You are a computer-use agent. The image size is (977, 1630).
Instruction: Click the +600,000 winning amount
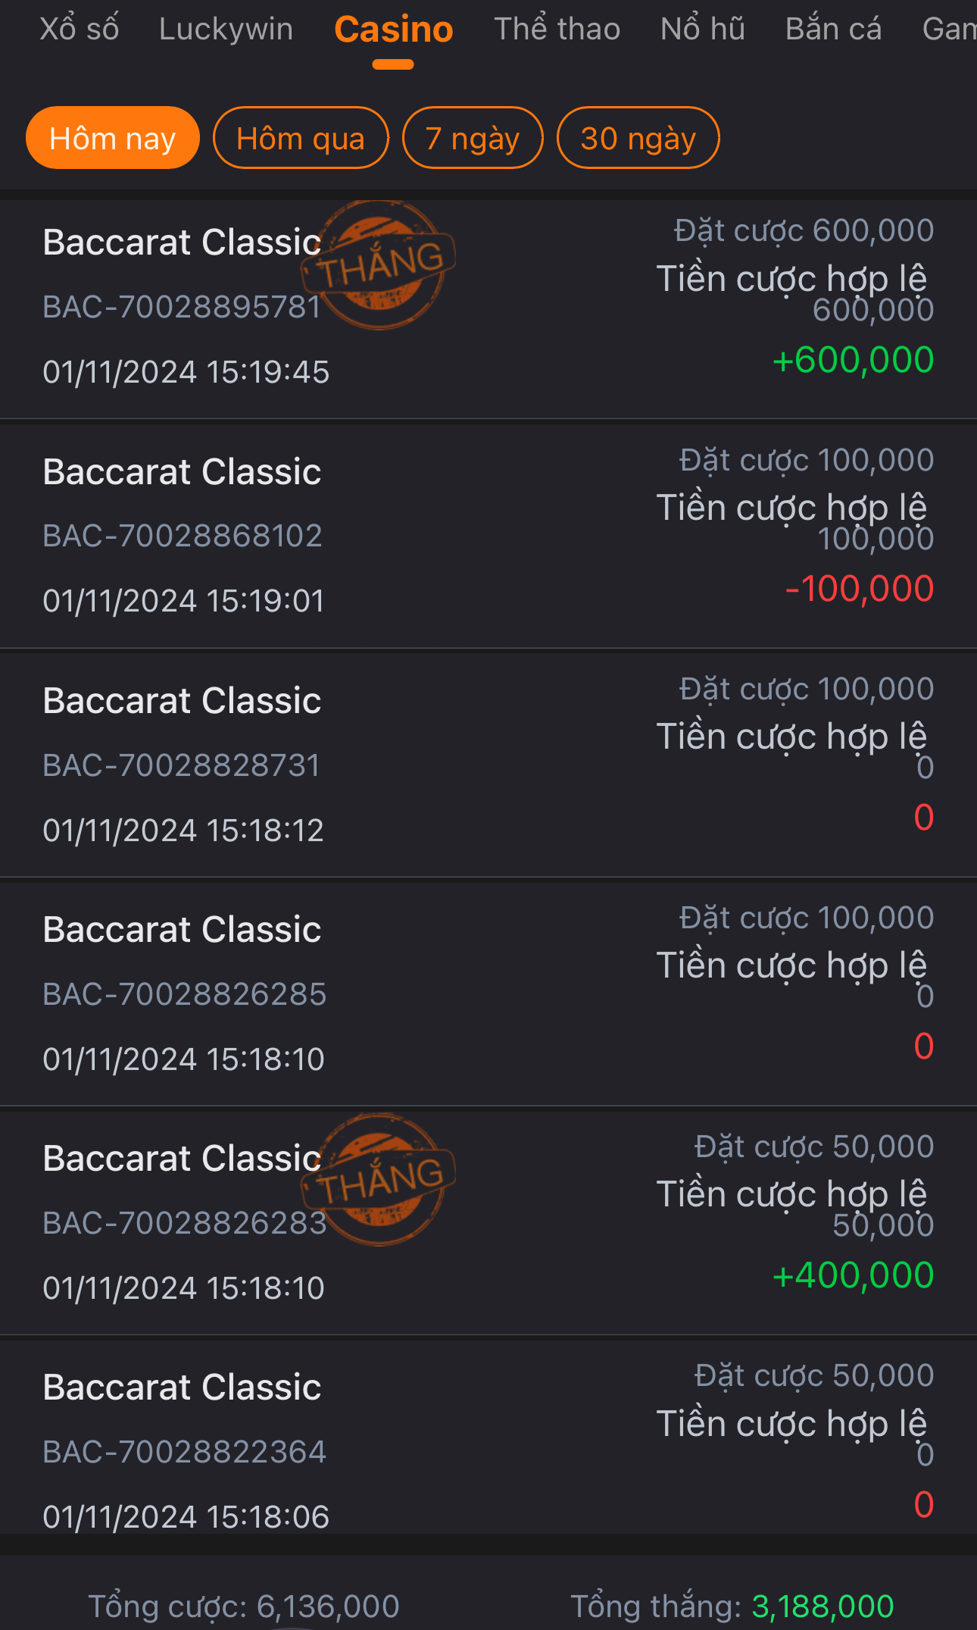tap(853, 360)
